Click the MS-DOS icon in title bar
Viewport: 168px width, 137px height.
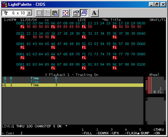[5, 4]
